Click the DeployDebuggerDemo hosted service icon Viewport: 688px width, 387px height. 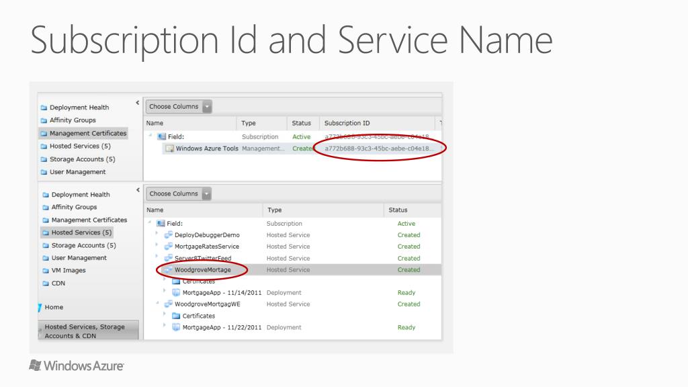tap(169, 235)
